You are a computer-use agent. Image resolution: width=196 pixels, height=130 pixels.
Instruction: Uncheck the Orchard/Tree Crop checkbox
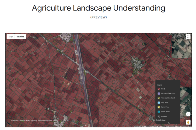159,93
